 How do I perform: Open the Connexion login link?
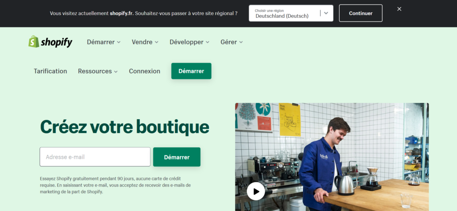click(145, 71)
